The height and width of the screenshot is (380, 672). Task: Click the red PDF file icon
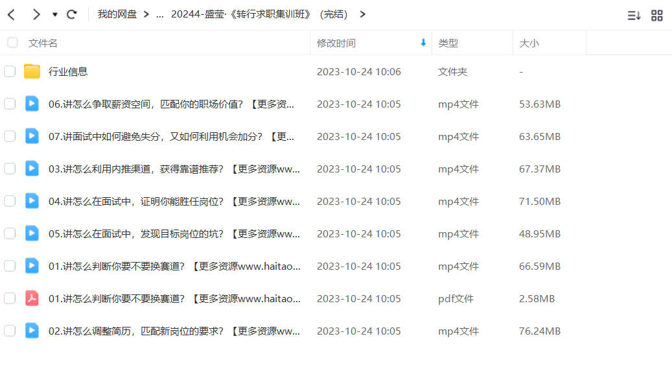32,298
